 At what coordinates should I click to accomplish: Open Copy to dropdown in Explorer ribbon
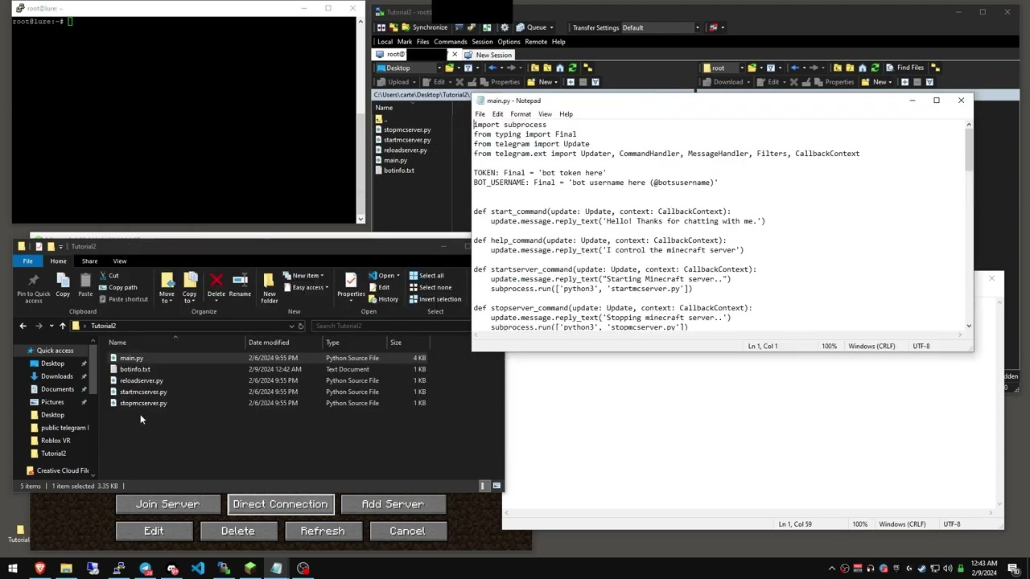pos(190,288)
